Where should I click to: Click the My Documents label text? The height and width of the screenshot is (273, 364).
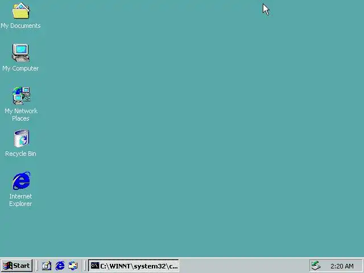(20, 26)
